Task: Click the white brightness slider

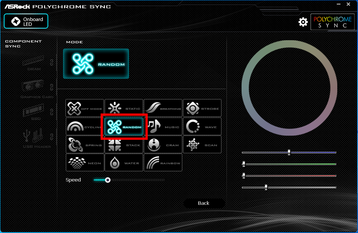Action: (x=289, y=187)
